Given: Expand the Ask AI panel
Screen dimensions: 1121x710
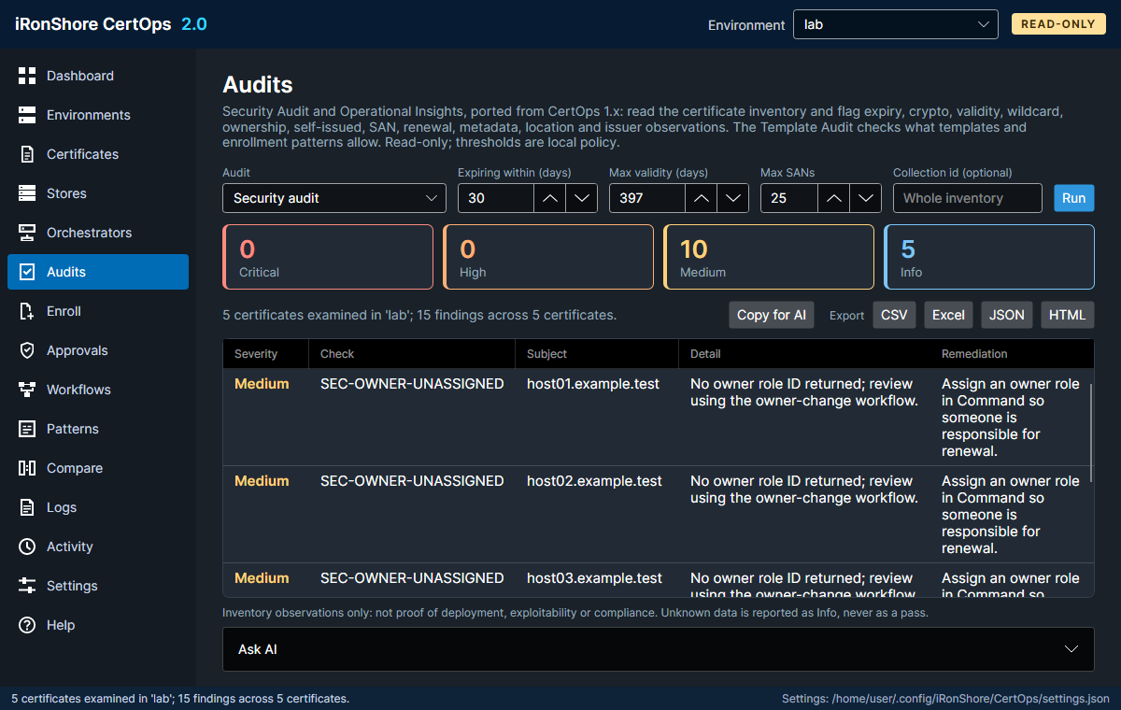Looking at the screenshot, I should click(x=659, y=648).
